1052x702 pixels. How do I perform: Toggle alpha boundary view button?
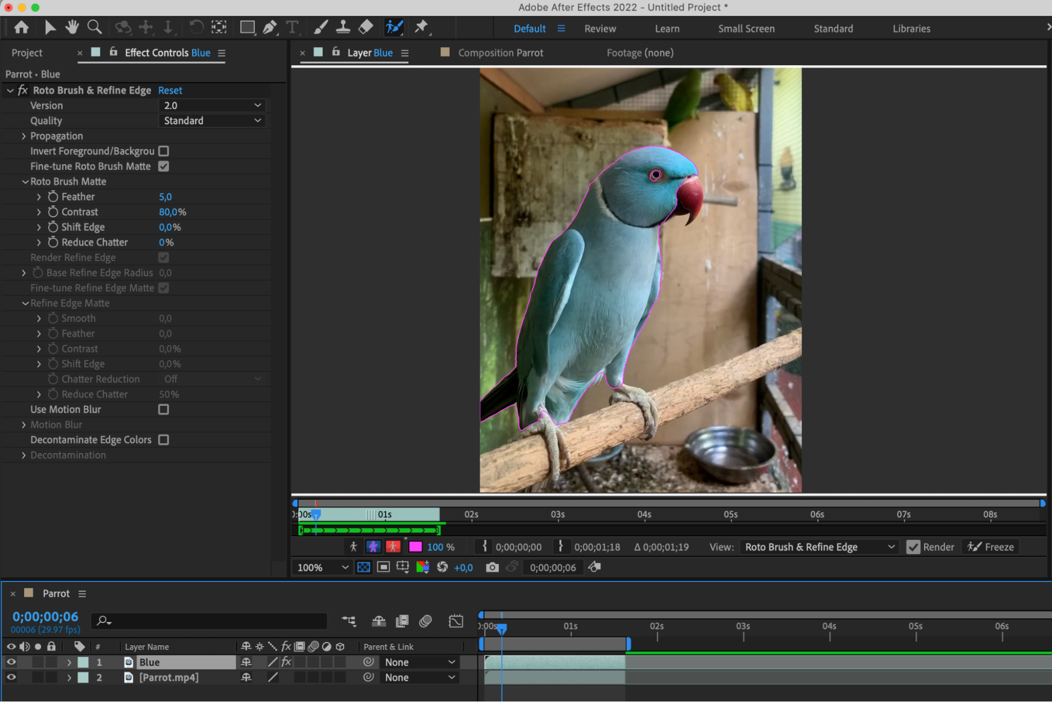(x=373, y=547)
